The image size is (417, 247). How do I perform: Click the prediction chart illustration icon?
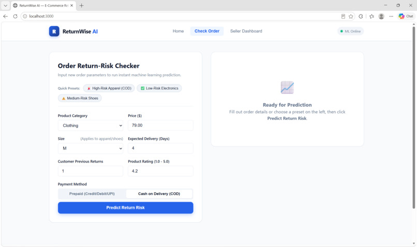[x=287, y=88]
